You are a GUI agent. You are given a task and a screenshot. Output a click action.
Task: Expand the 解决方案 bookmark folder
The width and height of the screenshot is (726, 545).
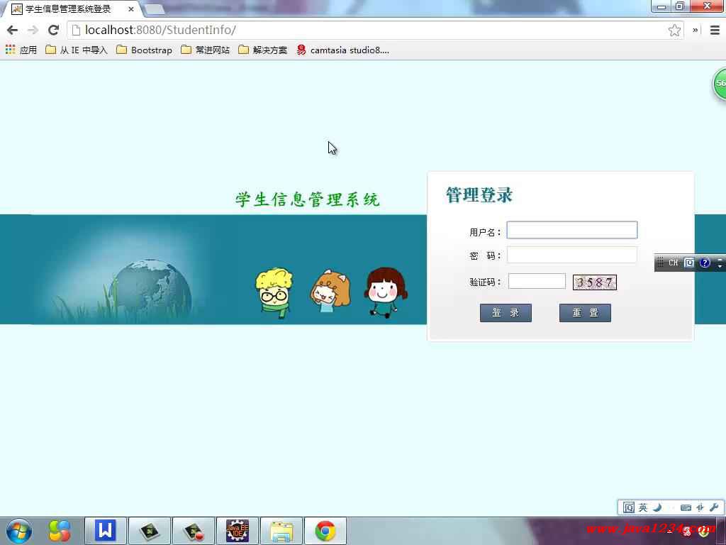pos(263,50)
